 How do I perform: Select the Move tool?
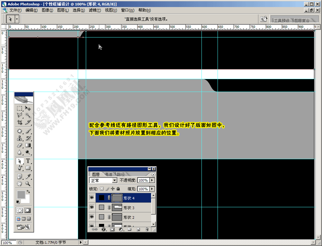(x=28, y=108)
